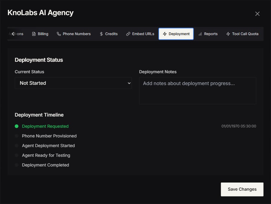Click the Save Changes button
The height and width of the screenshot is (204, 271).
tap(242, 189)
